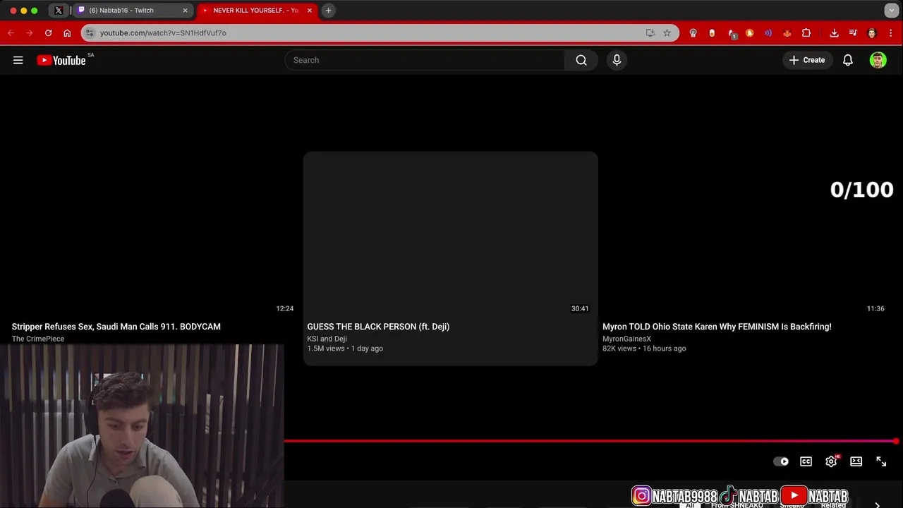The image size is (903, 508).
Task: Install app icon in address bar
Action: click(650, 33)
